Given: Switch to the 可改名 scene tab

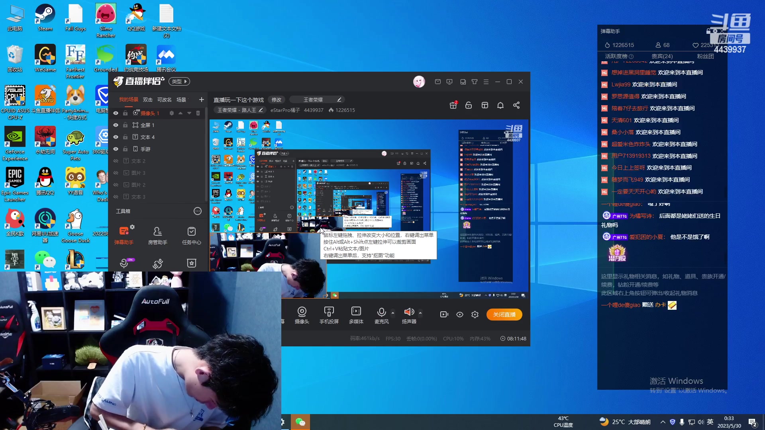Looking at the screenshot, I should (x=165, y=100).
